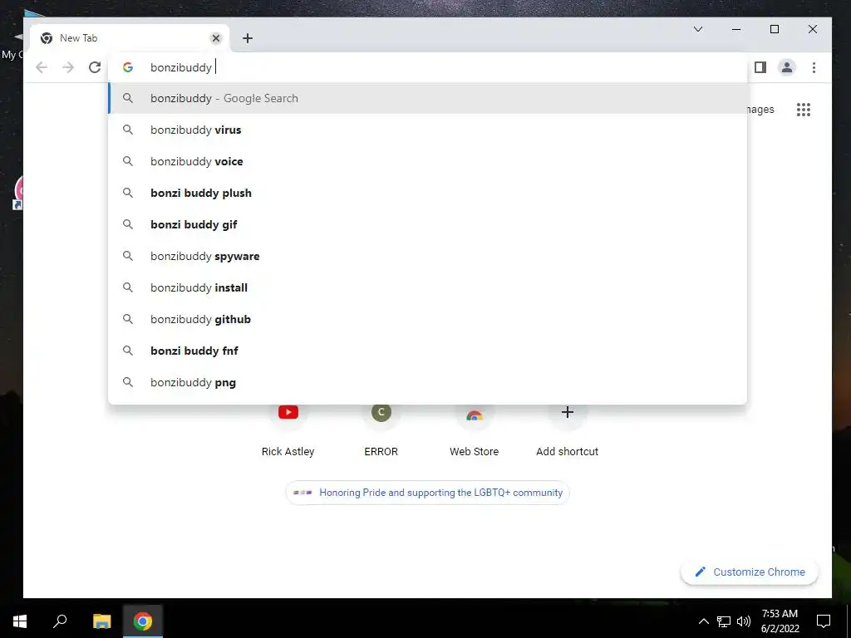Show hidden tray icons chevron

(703, 621)
